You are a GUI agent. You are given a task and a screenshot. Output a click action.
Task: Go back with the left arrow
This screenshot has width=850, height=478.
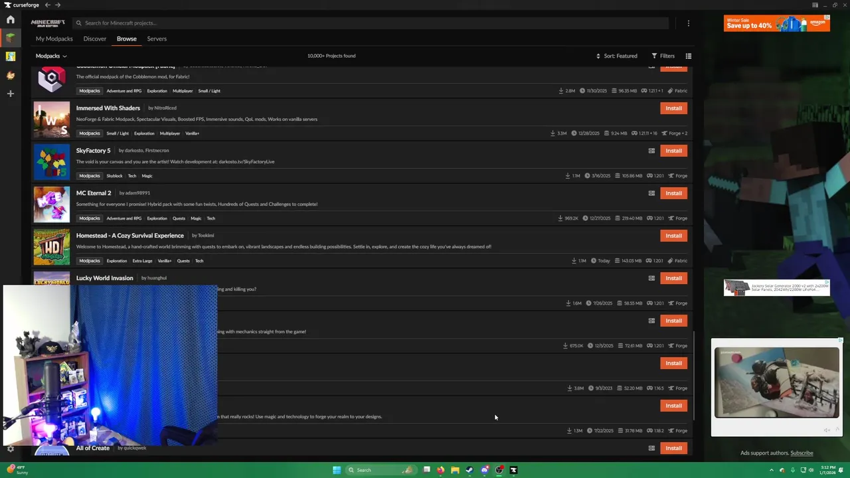click(47, 5)
